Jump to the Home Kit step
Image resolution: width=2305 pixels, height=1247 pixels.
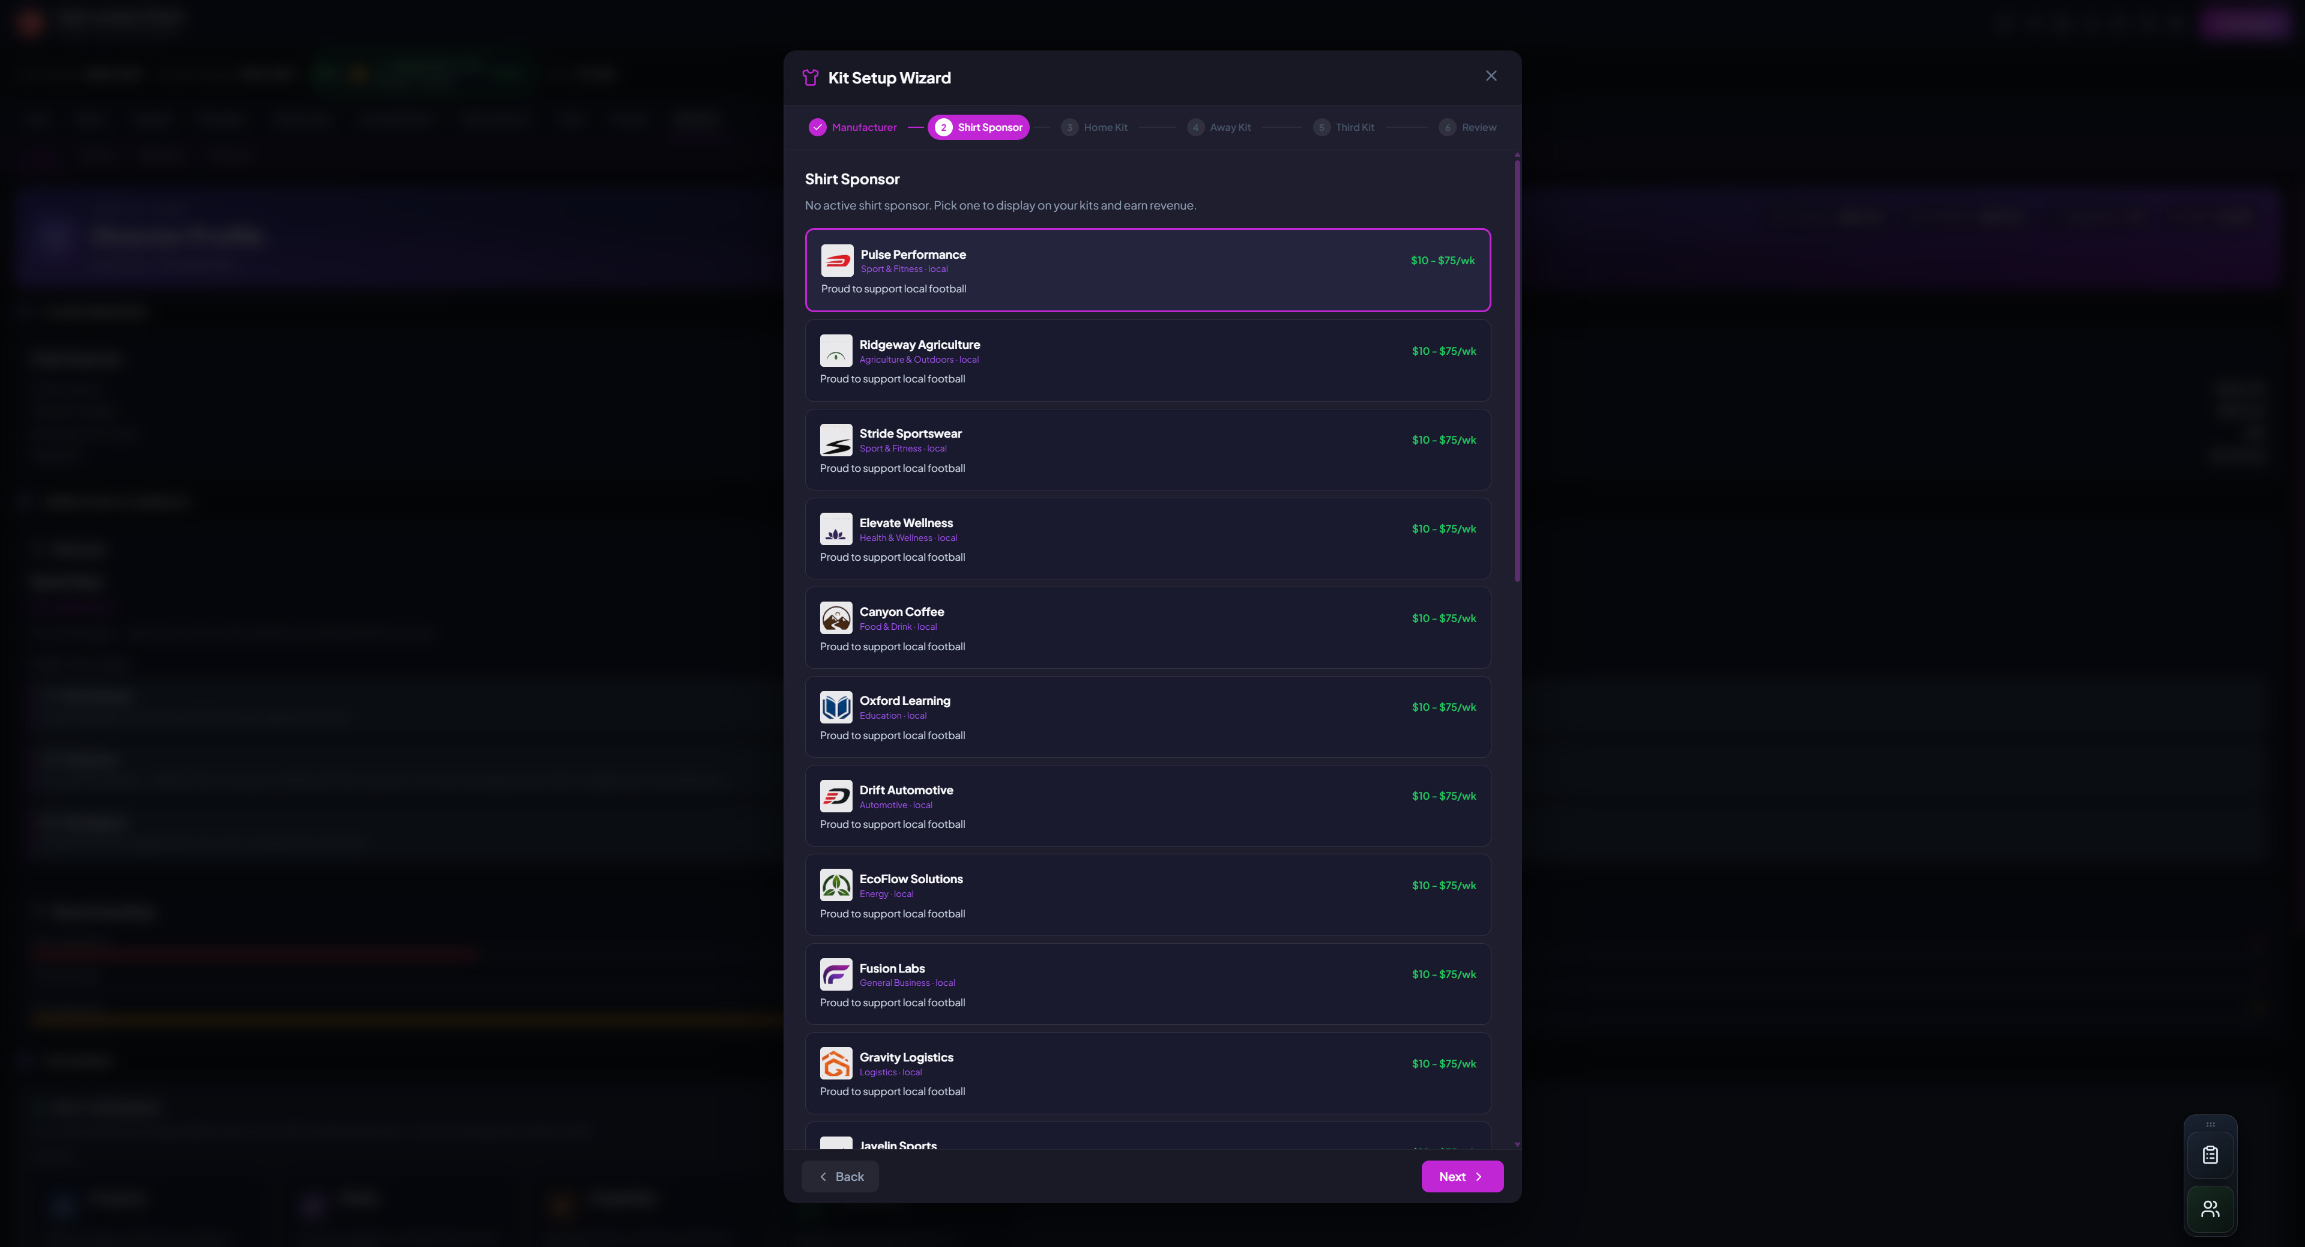[x=1095, y=127]
